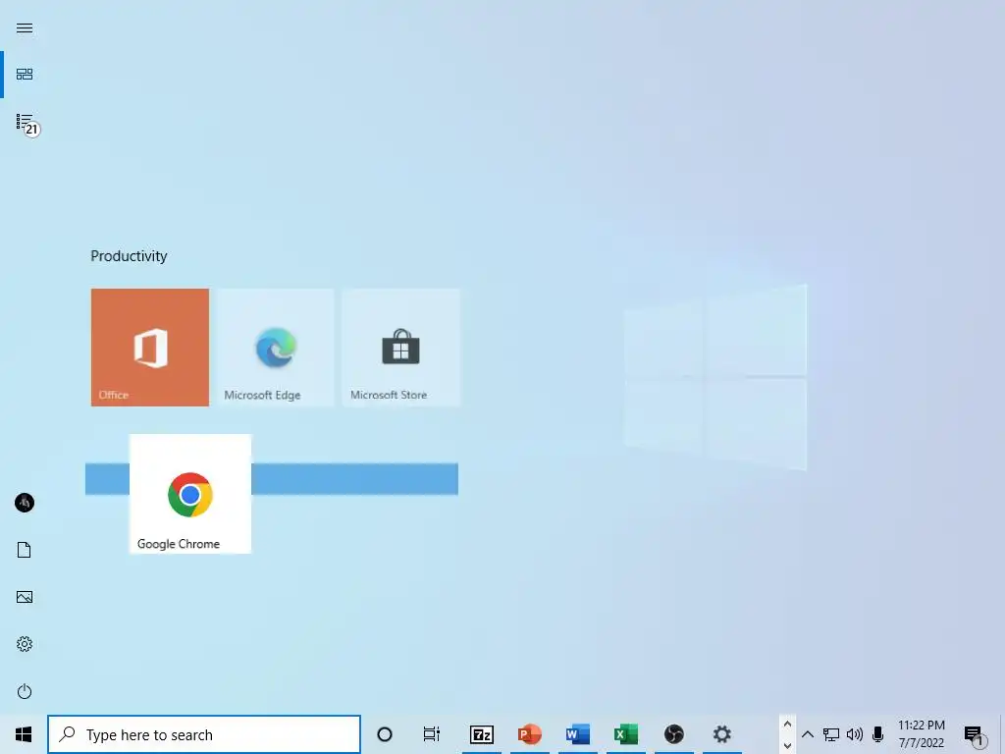Open Task View on the taskbar

tap(432, 734)
